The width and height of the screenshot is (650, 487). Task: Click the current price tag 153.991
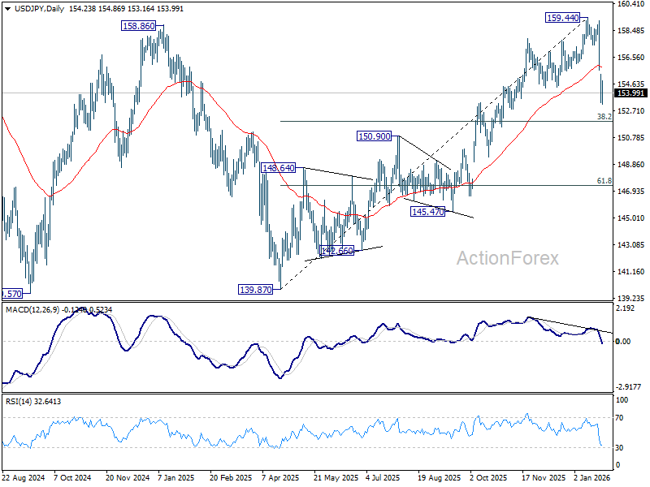(630, 93)
